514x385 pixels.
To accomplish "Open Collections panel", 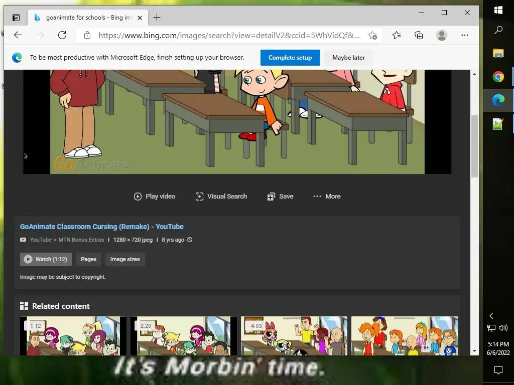I will (x=419, y=35).
